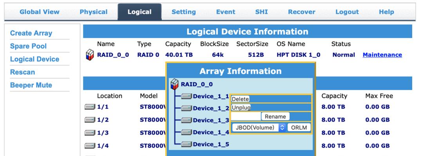
Task: Click the RAID_0_0 name in the device table
Action: tap(113, 55)
